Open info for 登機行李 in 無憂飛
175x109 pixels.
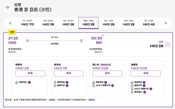144,86
